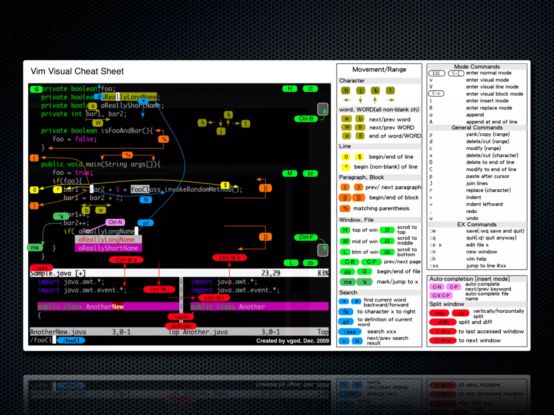
Task: Click the AnotherNew.java status bar label
Action: pos(58,332)
